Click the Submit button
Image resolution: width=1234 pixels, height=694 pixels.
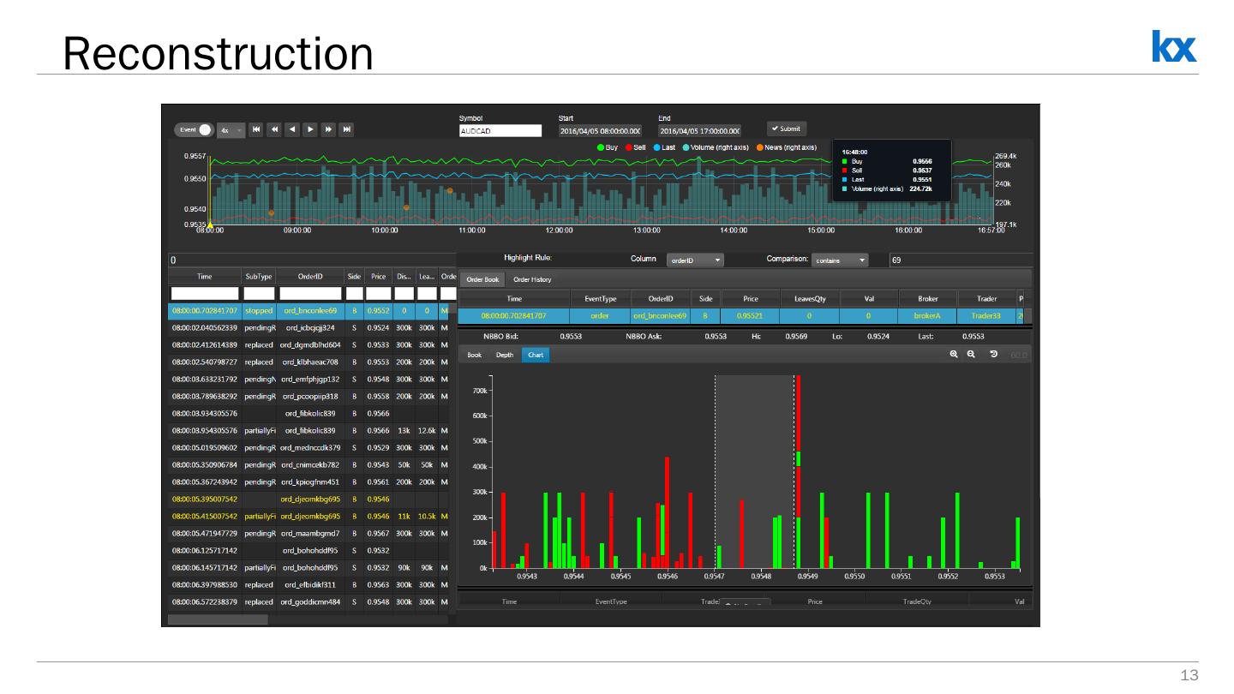(786, 129)
